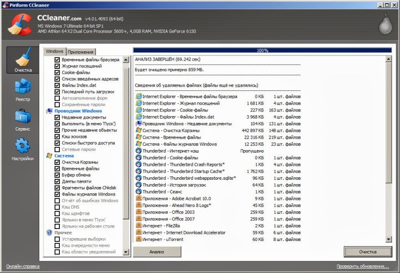This screenshot has height=273, width=400.
Task: Click АНАЛИЗ ЗАВЕРШЁН status text
Action: [x=168, y=59]
